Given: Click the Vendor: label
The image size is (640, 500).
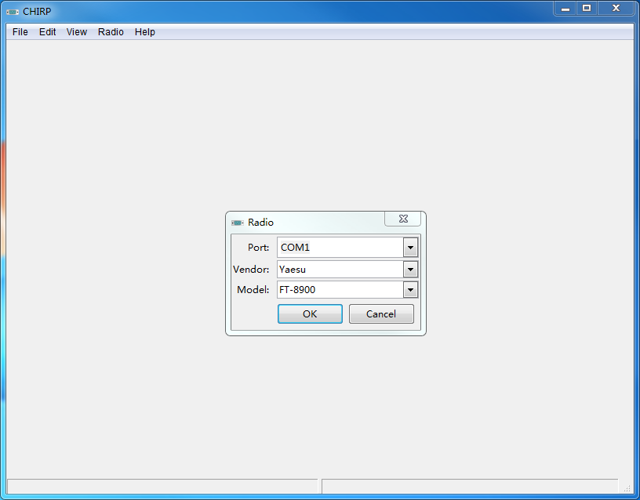Looking at the screenshot, I should [x=251, y=270].
